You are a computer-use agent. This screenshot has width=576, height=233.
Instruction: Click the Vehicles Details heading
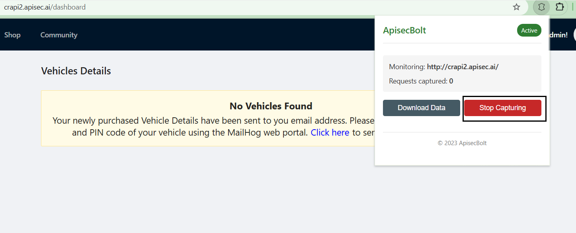click(76, 71)
